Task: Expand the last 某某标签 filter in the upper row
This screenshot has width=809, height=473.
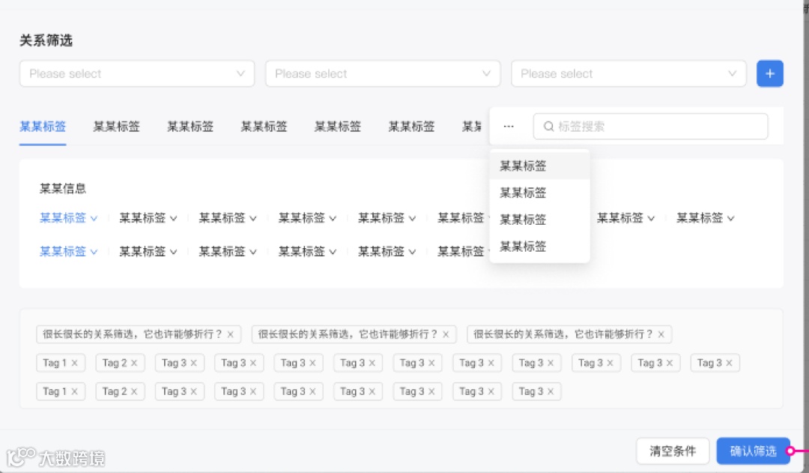Action: (x=706, y=218)
